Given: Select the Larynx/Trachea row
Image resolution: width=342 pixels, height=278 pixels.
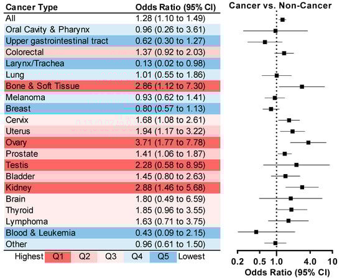Looking at the screenshot, I should (x=112, y=63).
